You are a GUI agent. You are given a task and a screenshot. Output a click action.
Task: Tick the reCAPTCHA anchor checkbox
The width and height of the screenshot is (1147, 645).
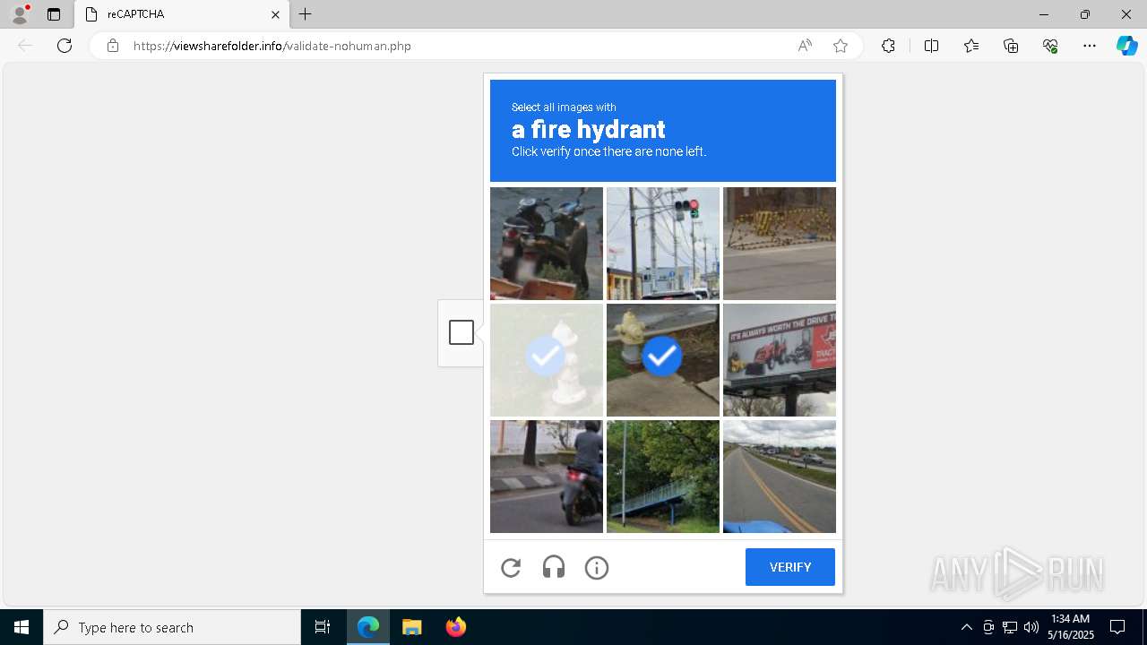coord(461,332)
